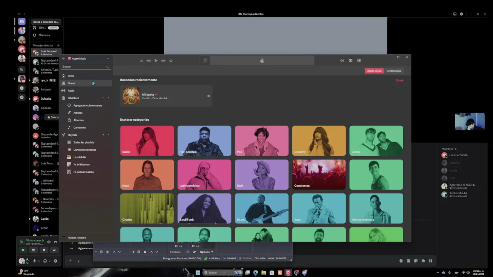The height and width of the screenshot is (277, 493).
Task: Open Discord Mensajes directos home icon
Action: (22, 22)
